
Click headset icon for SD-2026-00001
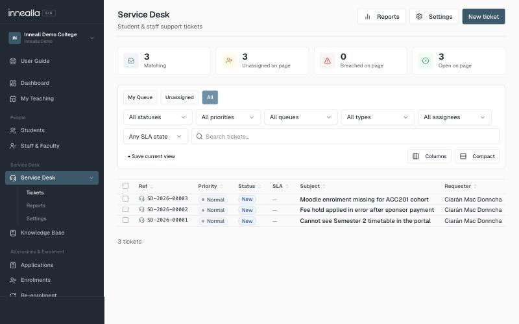141,220
